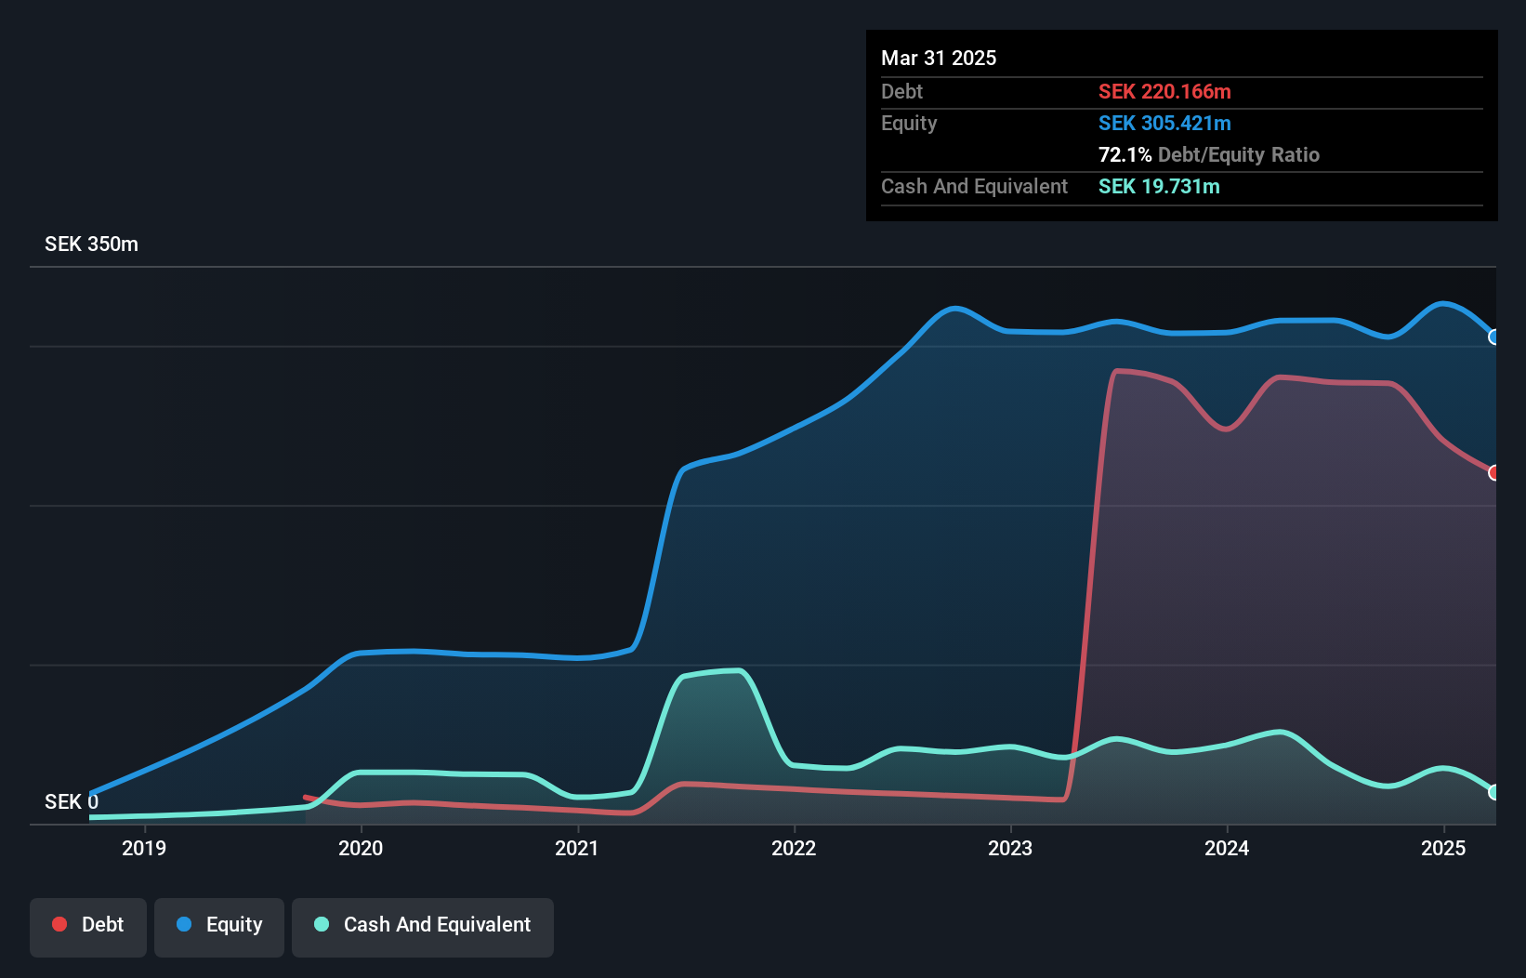Viewport: 1526px width, 978px height.
Task: Click the SEK 220.166m red Debt value
Action: 1164,91
